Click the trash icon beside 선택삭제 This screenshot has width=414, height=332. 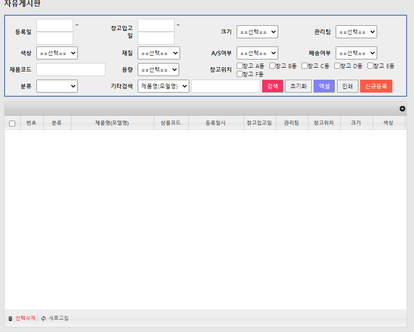pos(11,318)
